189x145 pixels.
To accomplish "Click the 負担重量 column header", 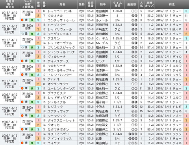I will click(x=91, y=4).
